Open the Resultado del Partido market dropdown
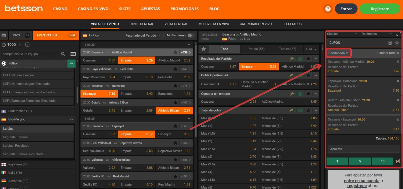 (143, 35)
